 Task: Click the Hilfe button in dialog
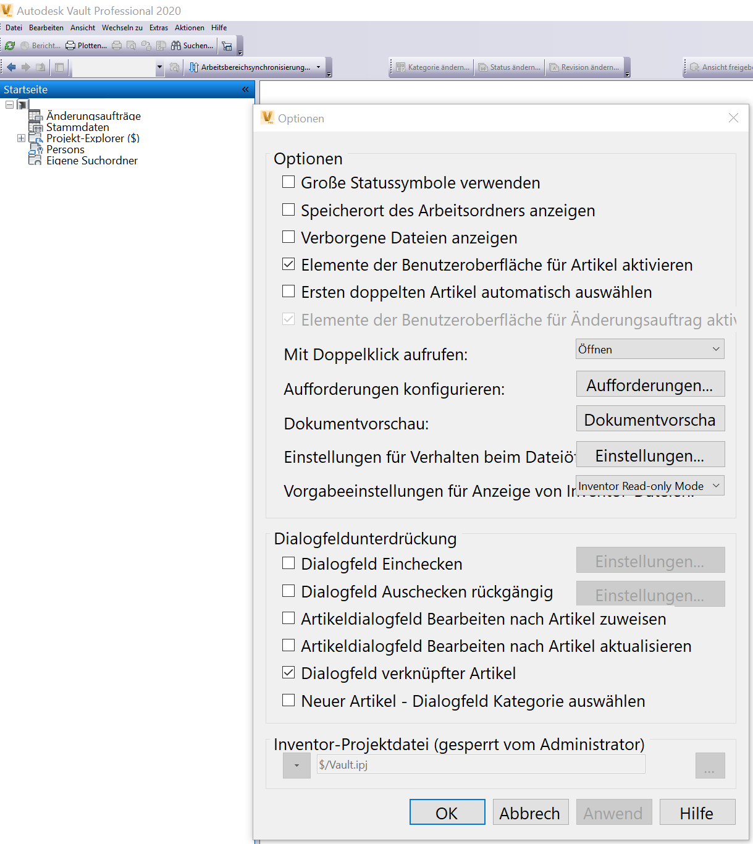click(x=697, y=812)
